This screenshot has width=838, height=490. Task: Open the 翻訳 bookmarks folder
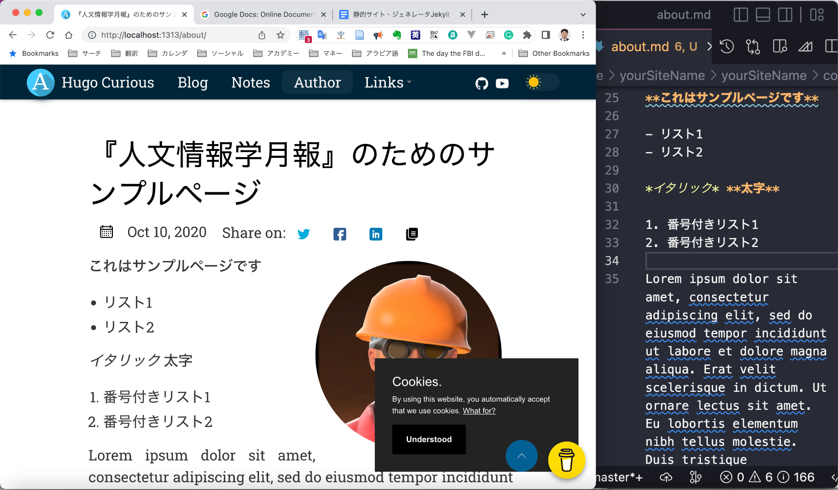(125, 53)
